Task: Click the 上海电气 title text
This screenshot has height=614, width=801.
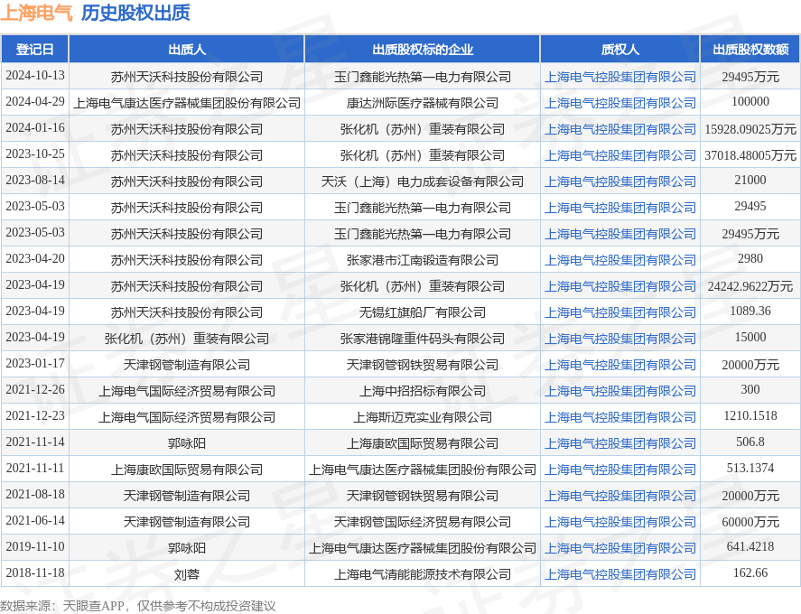Action: [37, 13]
